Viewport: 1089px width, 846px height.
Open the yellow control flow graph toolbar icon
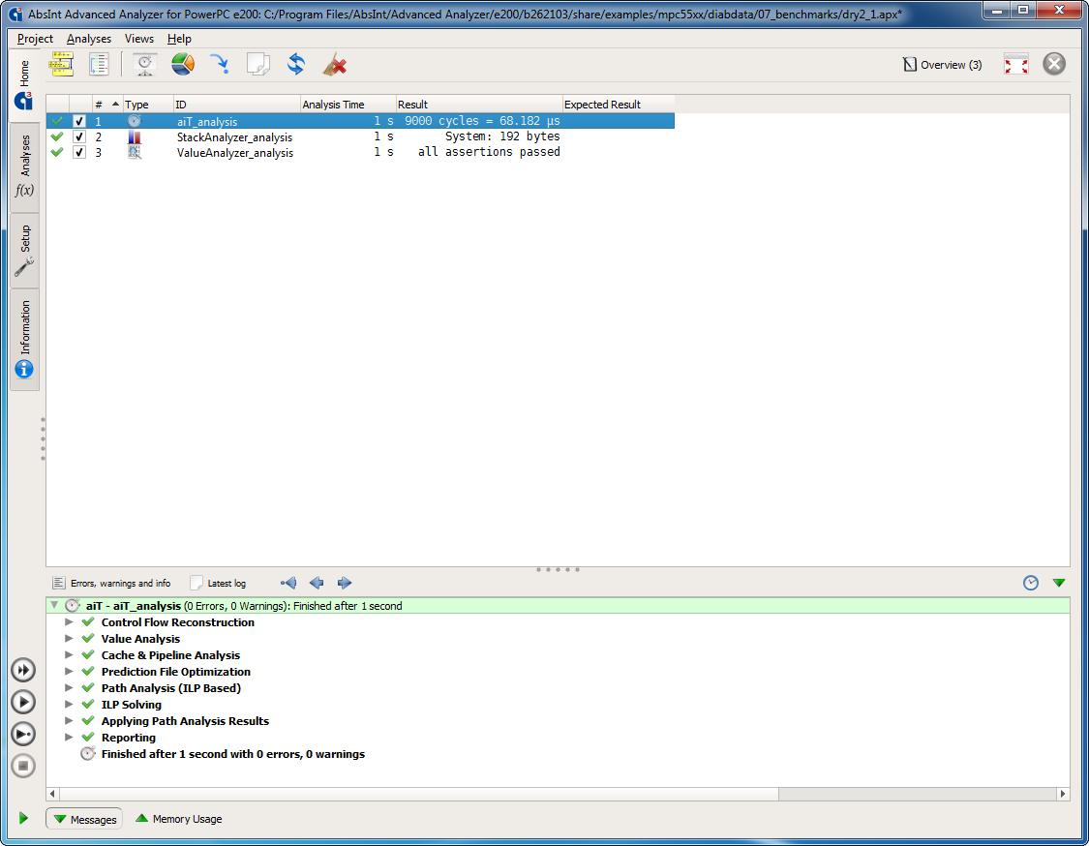pos(61,65)
